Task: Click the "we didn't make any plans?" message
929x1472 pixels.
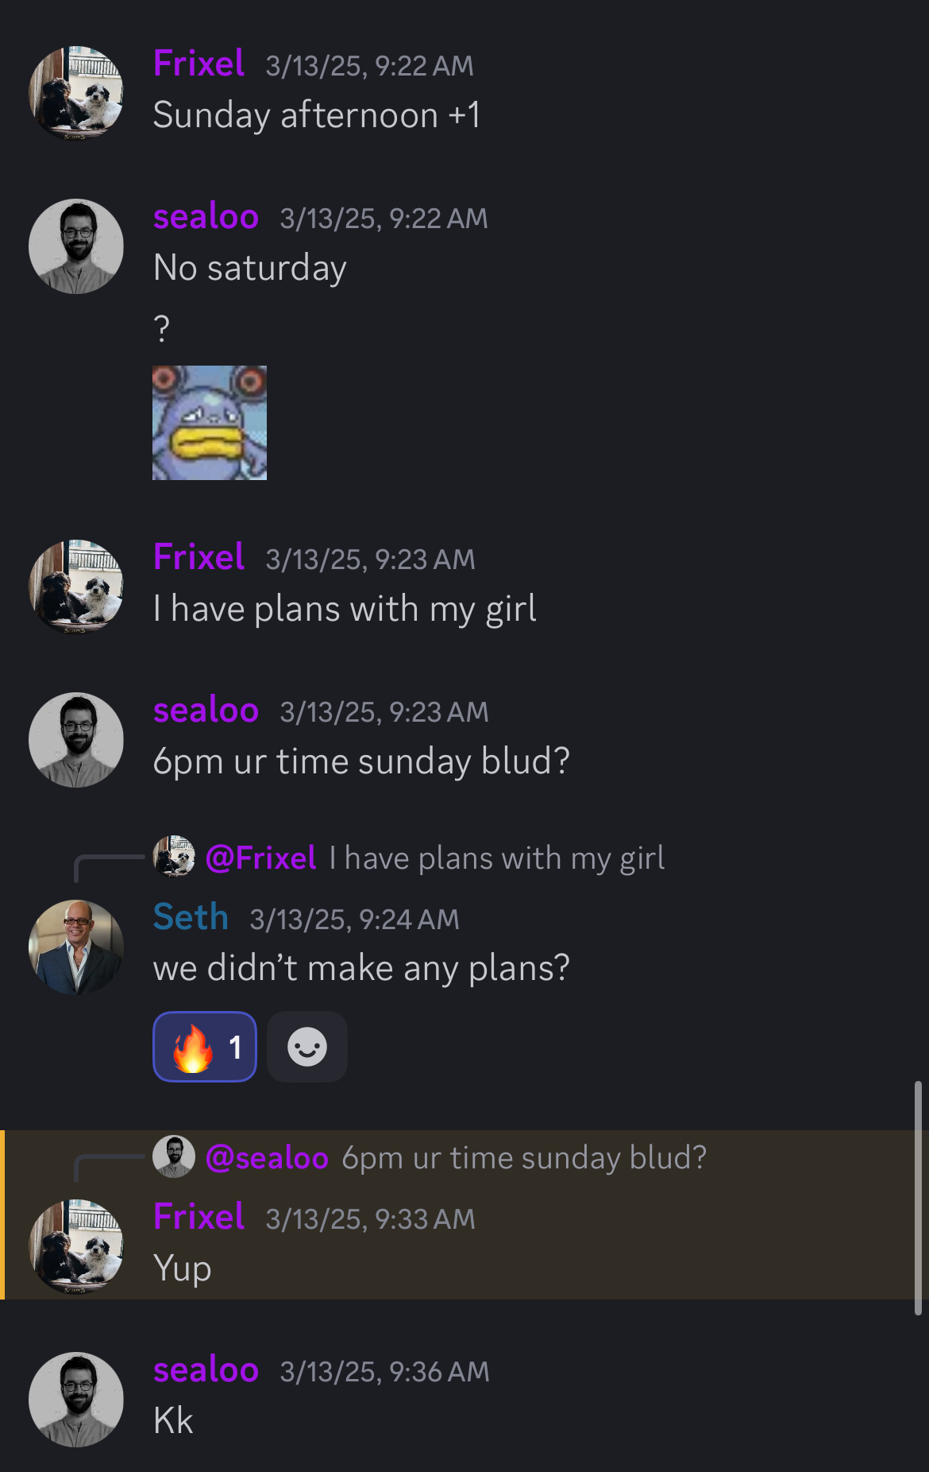Action: click(x=361, y=968)
